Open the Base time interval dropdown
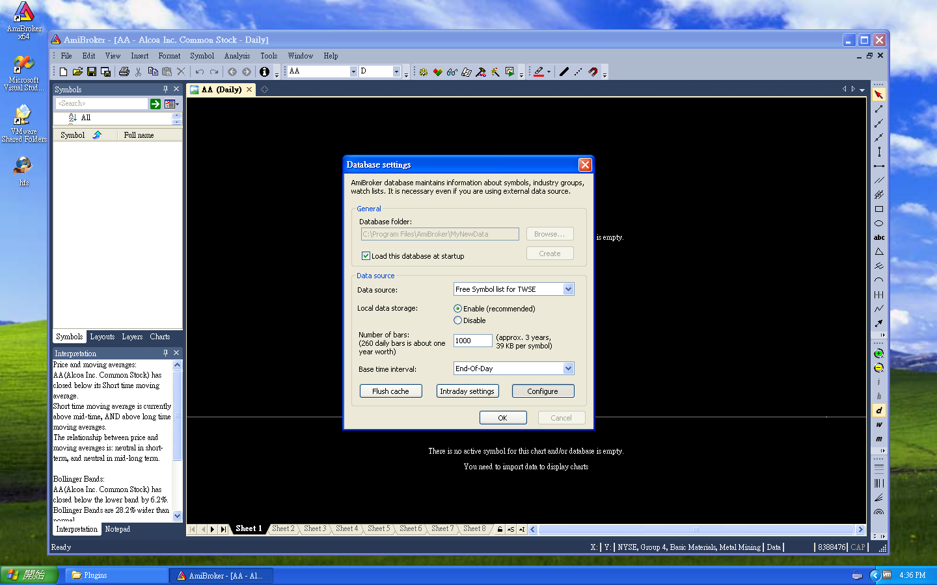 (568, 369)
